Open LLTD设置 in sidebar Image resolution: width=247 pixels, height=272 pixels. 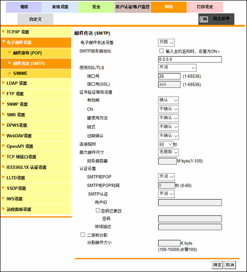[x=36, y=178]
